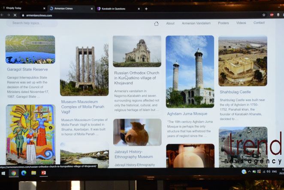Open File Explorer from the taskbar
284x190 pixels.
pyautogui.click(x=33, y=173)
